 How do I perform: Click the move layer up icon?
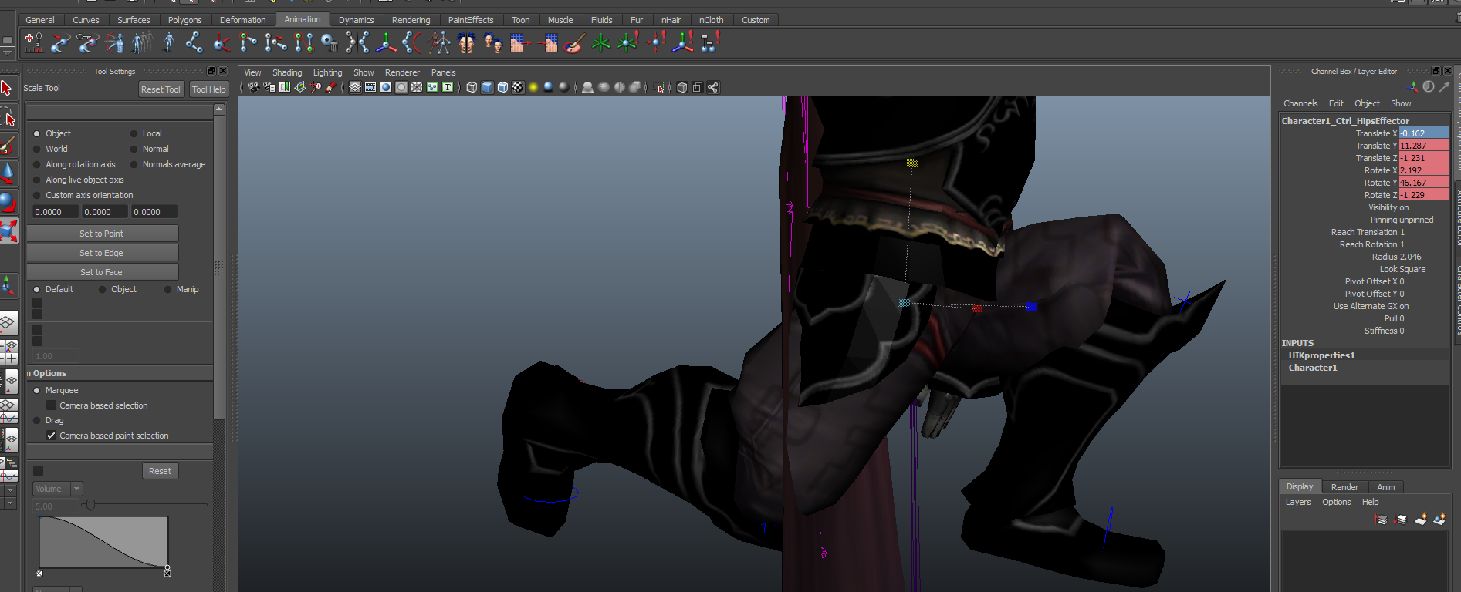(x=1382, y=520)
